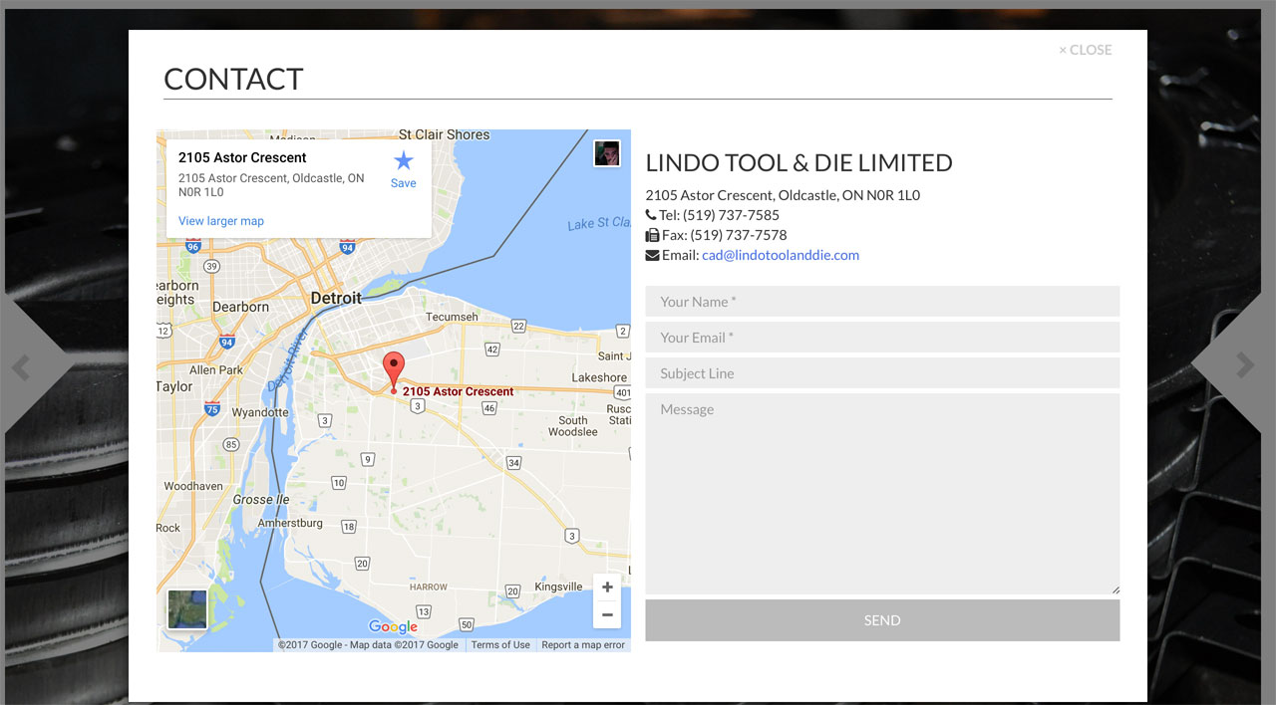The image size is (1276, 705).
Task: Go to previous section with left arrow
Action: 21,366
